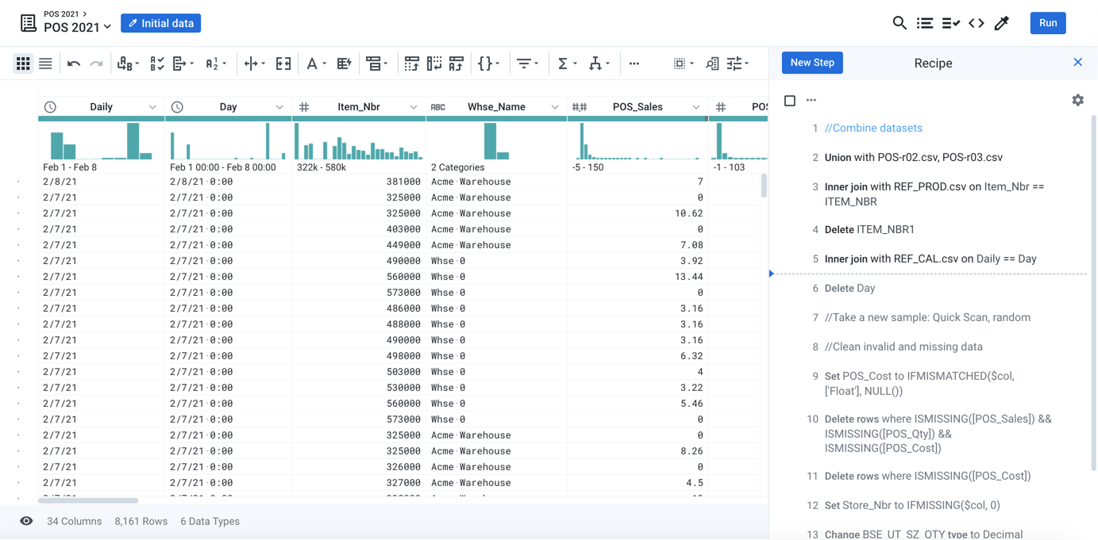Click the horizontal scrollbar under the data grid

(x=88, y=500)
